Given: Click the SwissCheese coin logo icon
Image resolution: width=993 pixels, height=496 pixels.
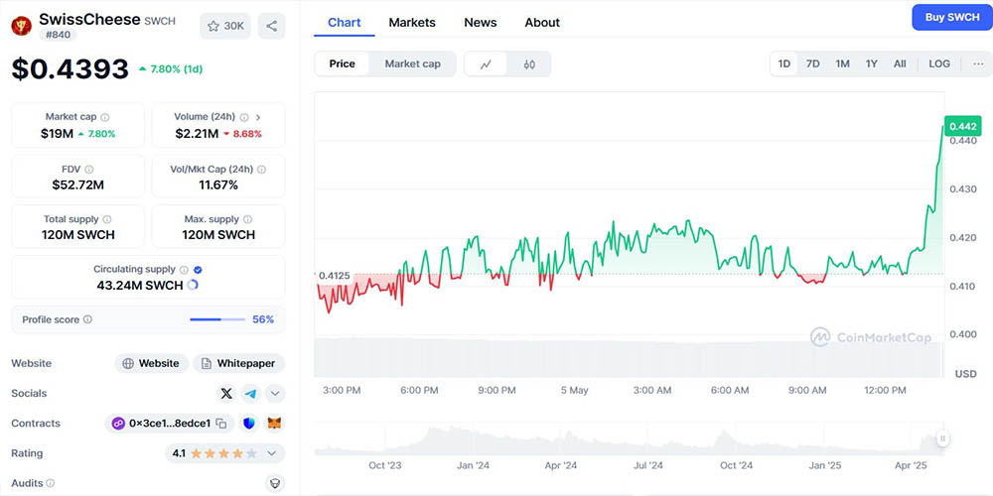Looking at the screenshot, I should (x=22, y=26).
